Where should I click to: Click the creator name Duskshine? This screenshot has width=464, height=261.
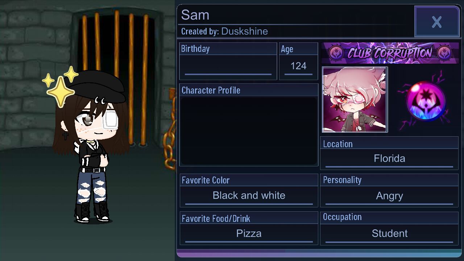click(x=244, y=31)
